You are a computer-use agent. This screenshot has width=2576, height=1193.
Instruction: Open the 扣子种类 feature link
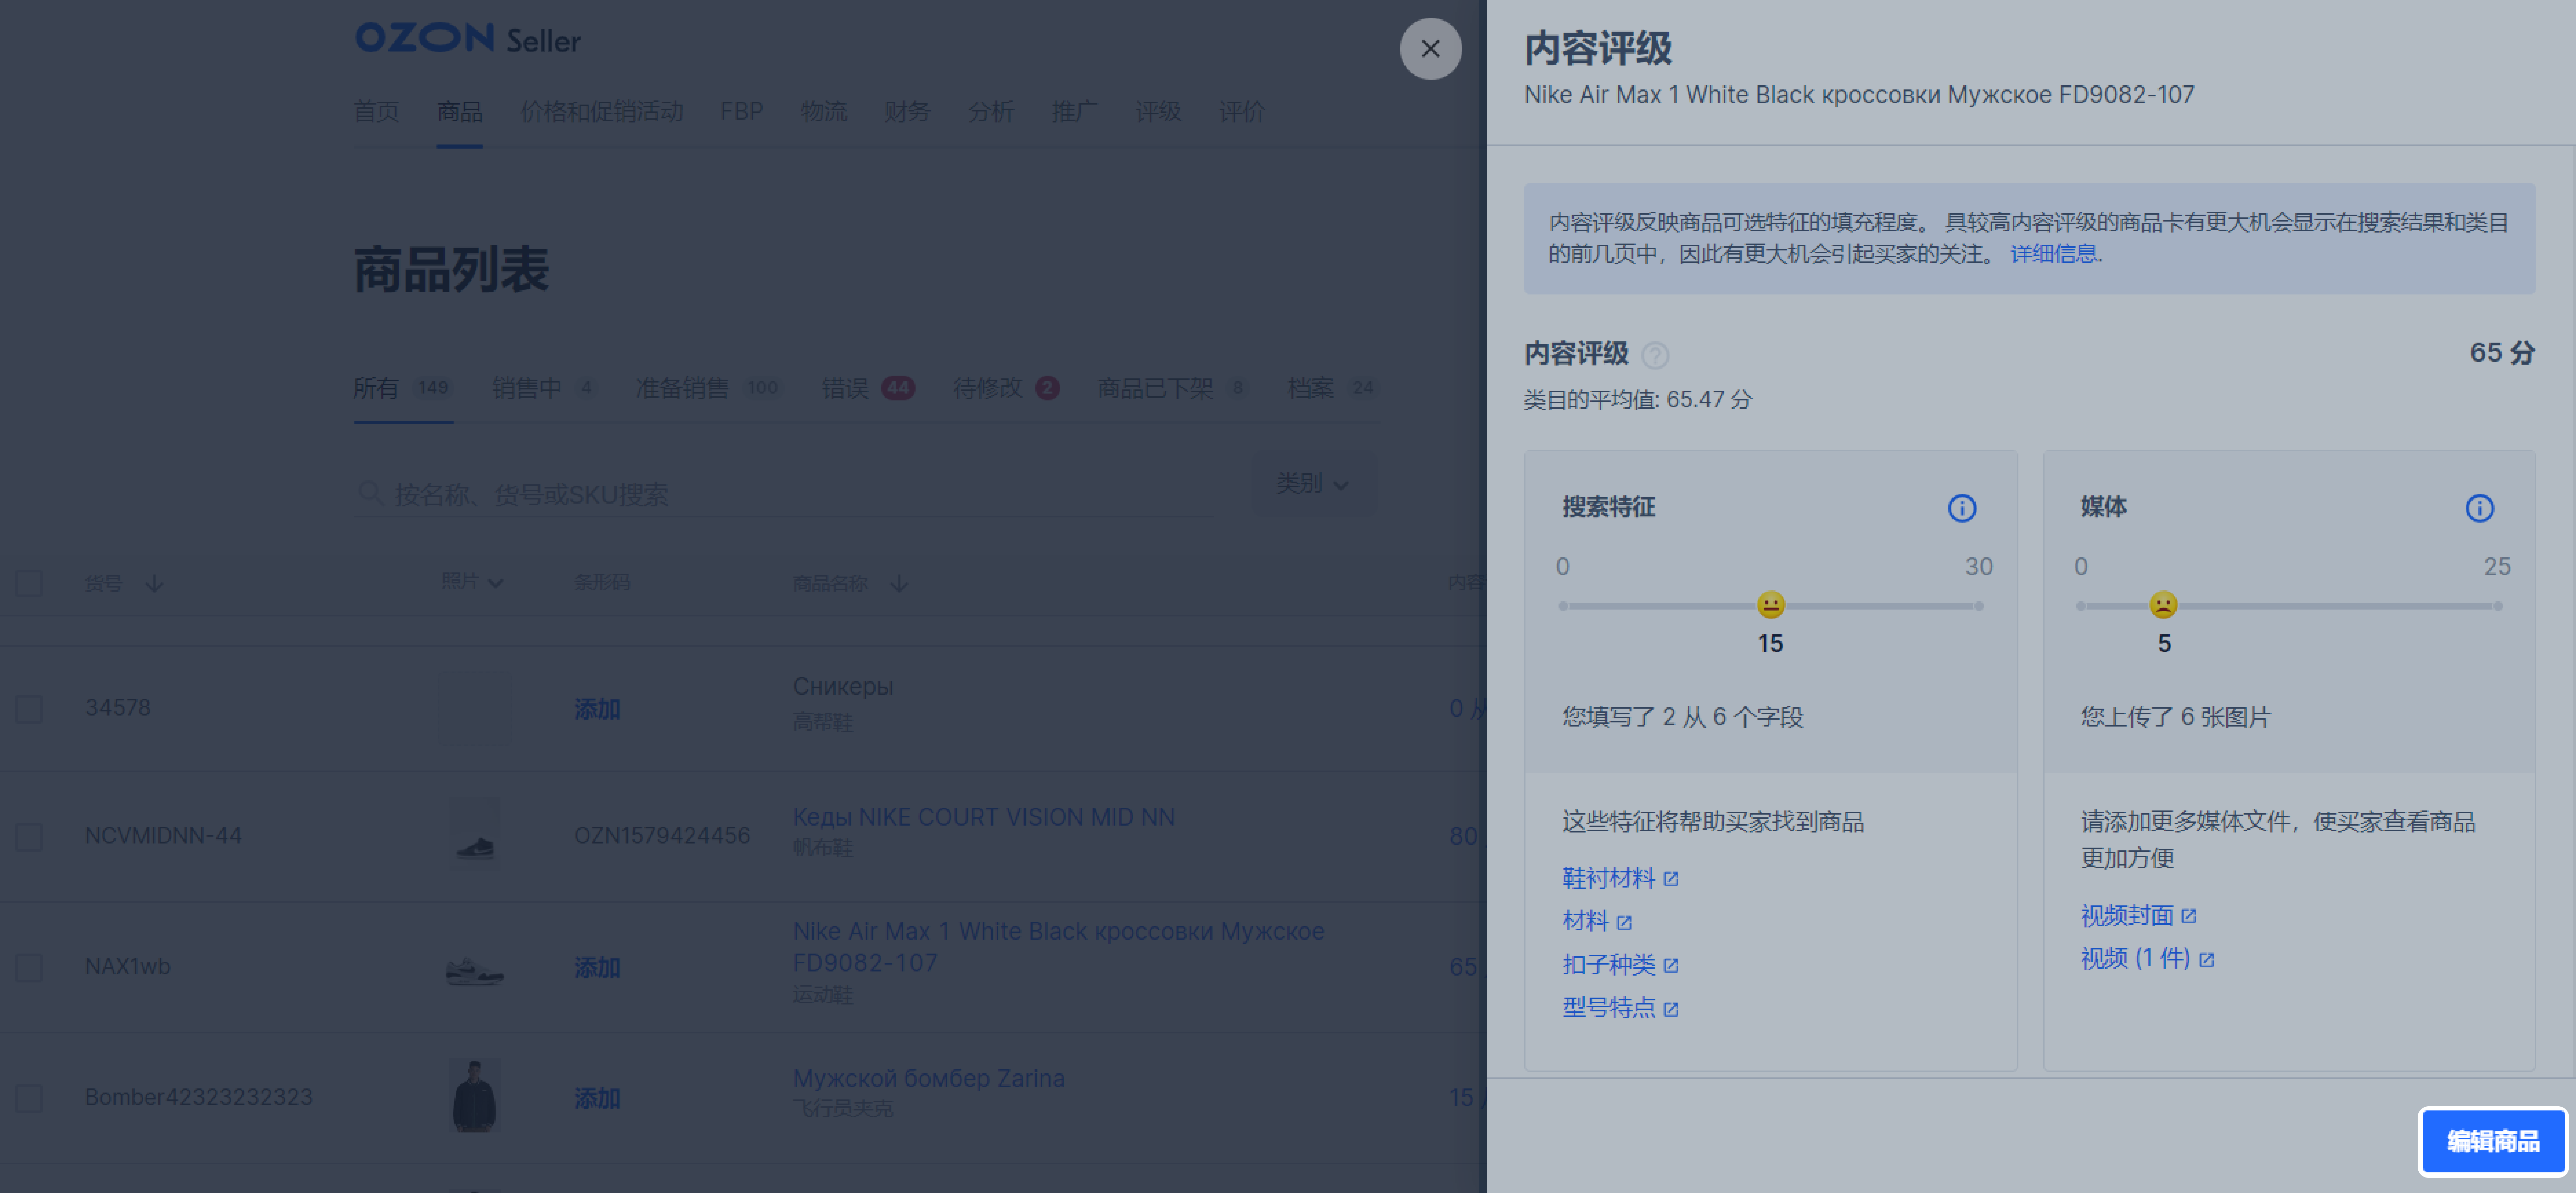pos(1620,965)
